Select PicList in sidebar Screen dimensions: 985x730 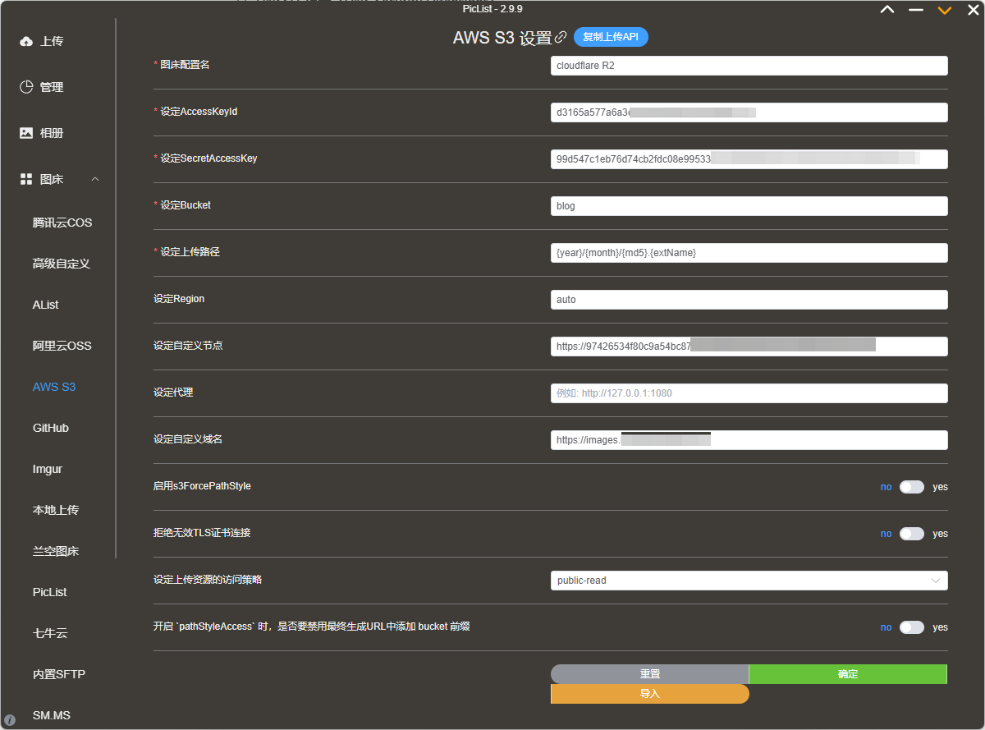tap(50, 592)
